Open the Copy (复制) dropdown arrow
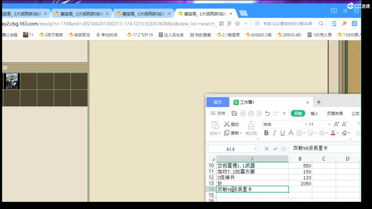The height and width of the screenshot is (209, 372). pos(241,133)
